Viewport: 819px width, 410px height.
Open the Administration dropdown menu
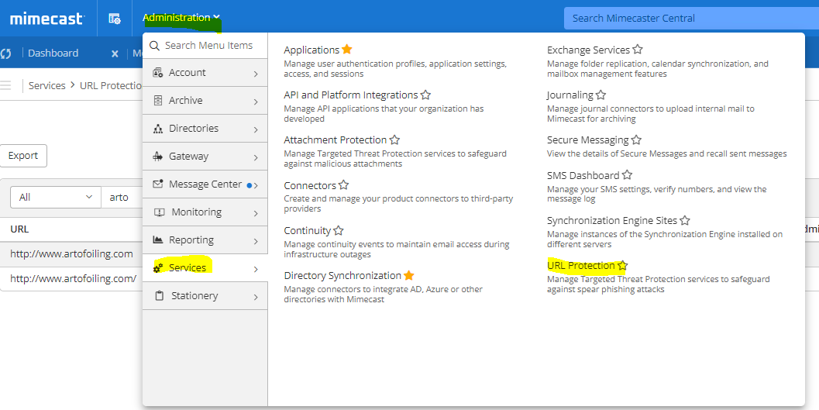click(181, 18)
